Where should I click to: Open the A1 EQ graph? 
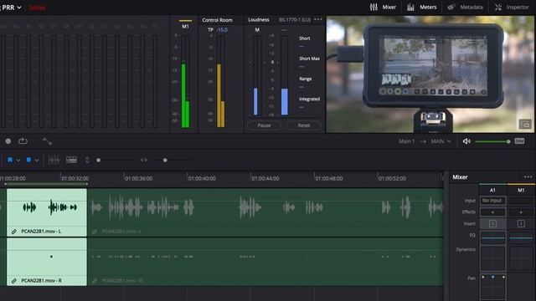coord(492,237)
